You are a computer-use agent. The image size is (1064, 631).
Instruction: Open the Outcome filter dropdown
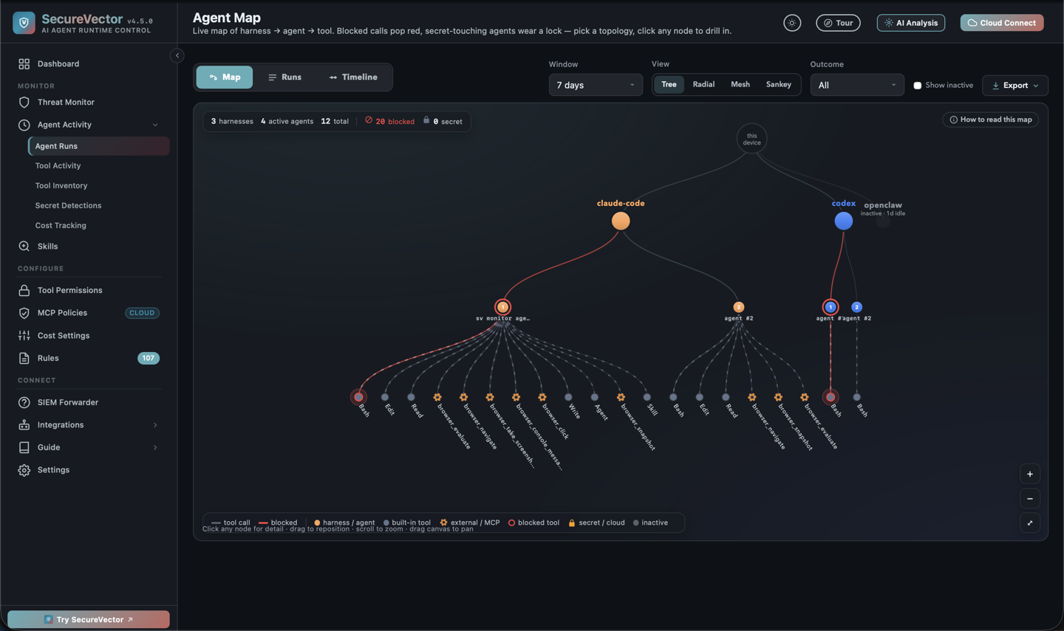pos(857,86)
